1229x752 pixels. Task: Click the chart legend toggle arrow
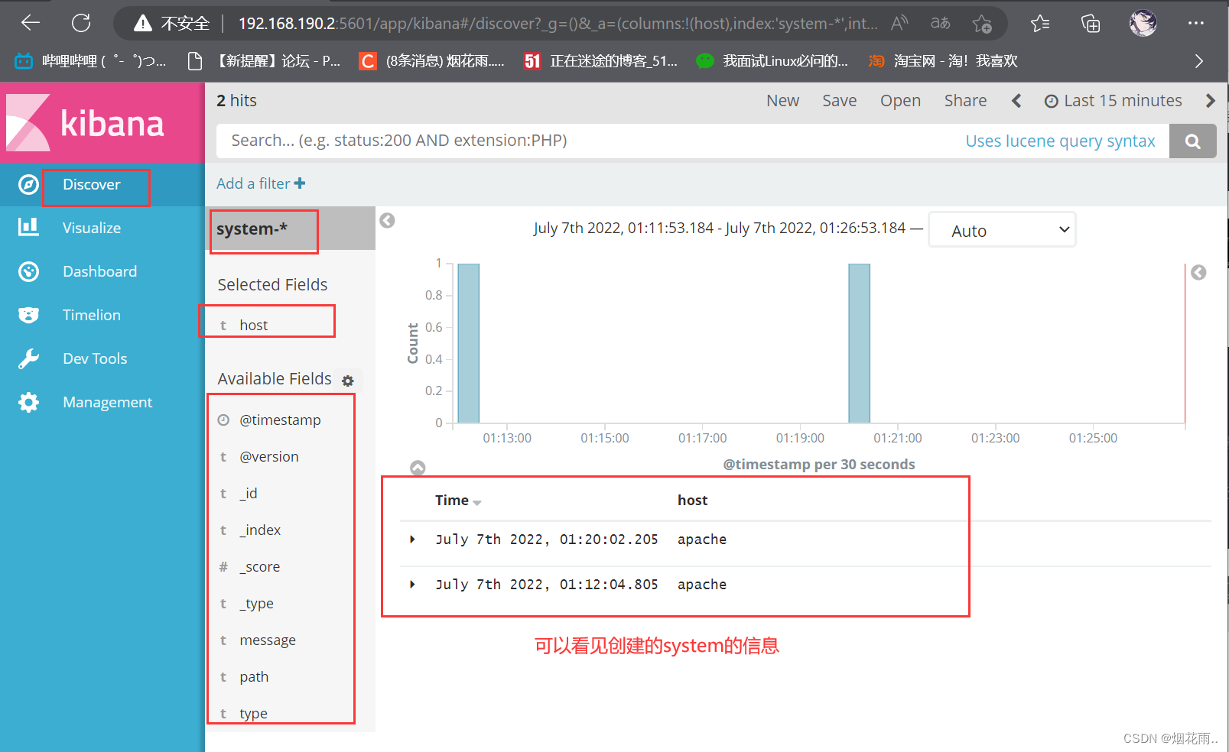click(x=1198, y=272)
